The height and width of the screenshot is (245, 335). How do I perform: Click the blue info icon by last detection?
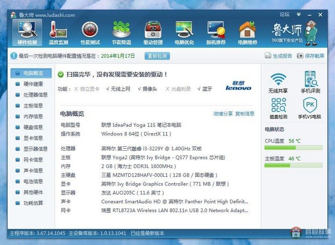point(14,56)
